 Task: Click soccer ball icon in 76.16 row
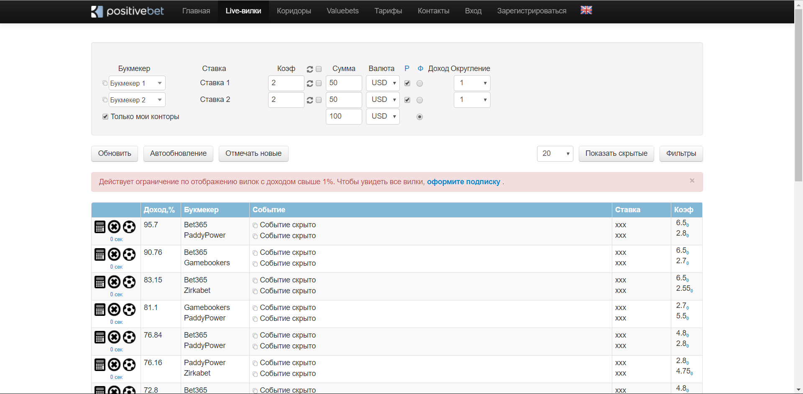[x=129, y=365]
